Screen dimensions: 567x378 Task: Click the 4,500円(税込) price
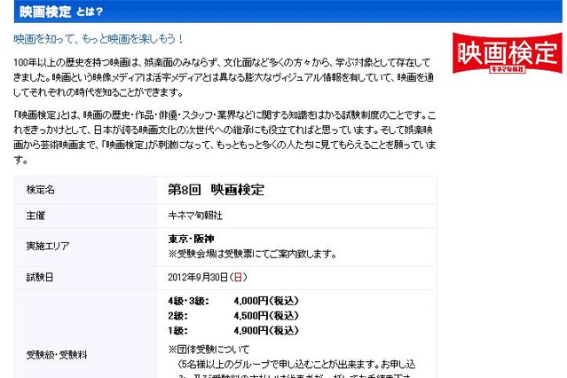[266, 316]
